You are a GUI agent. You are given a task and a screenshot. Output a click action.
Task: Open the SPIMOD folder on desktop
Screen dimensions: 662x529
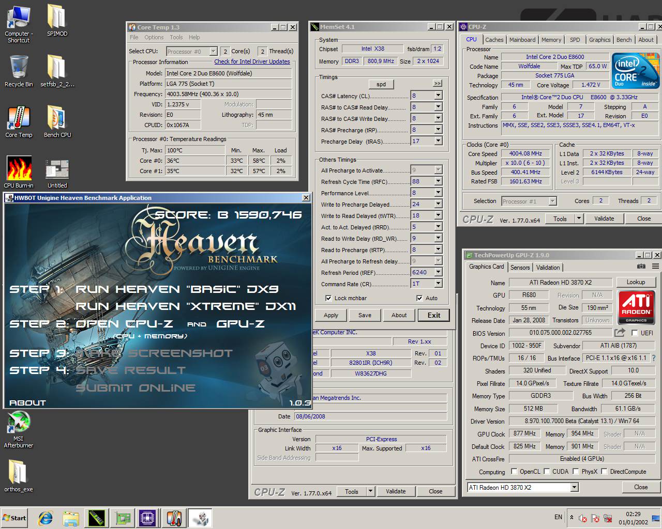click(57, 21)
